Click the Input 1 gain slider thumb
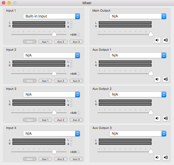 [x=54, y=34]
